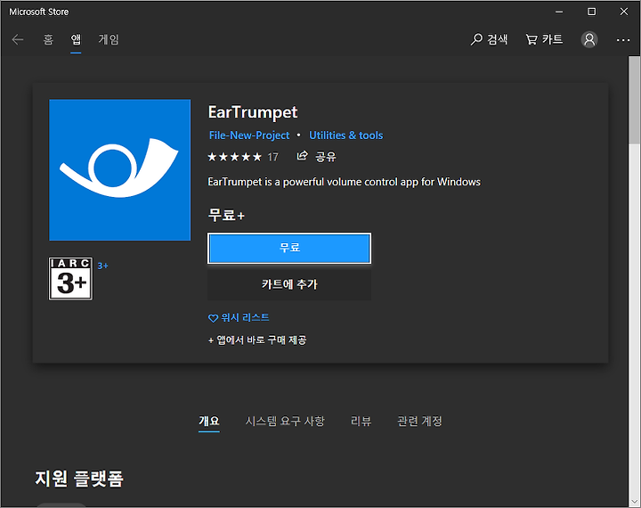Screen dimensions: 641x508
Task: Click the 3+ age rating link
Action: point(102,266)
